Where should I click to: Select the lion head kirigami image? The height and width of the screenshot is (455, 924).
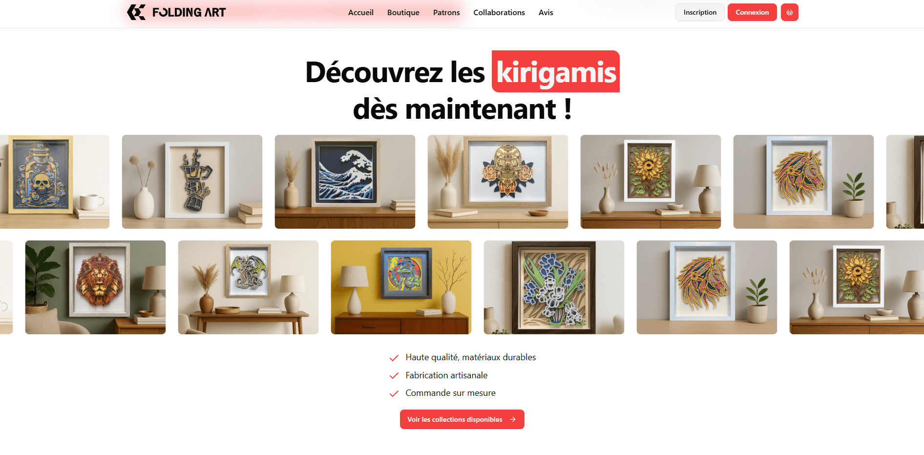pyautogui.click(x=95, y=287)
